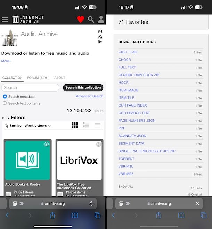Download the SCANDATA JSON option
This screenshot has width=212, height=229.
coord(132,136)
